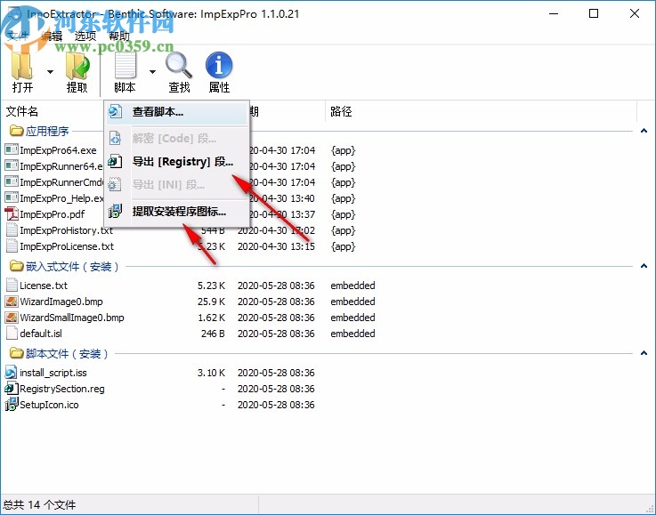Maximize the InnoExtractor window

(x=593, y=13)
